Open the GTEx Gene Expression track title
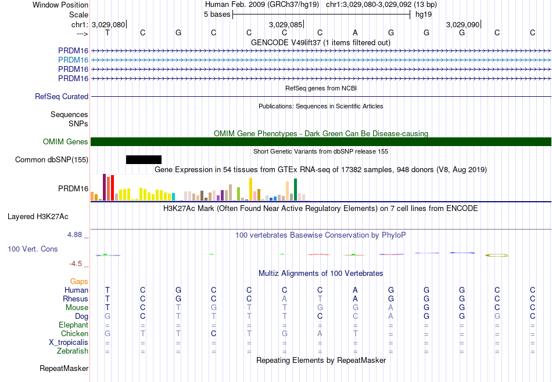The width and height of the screenshot is (552, 382). click(x=321, y=170)
